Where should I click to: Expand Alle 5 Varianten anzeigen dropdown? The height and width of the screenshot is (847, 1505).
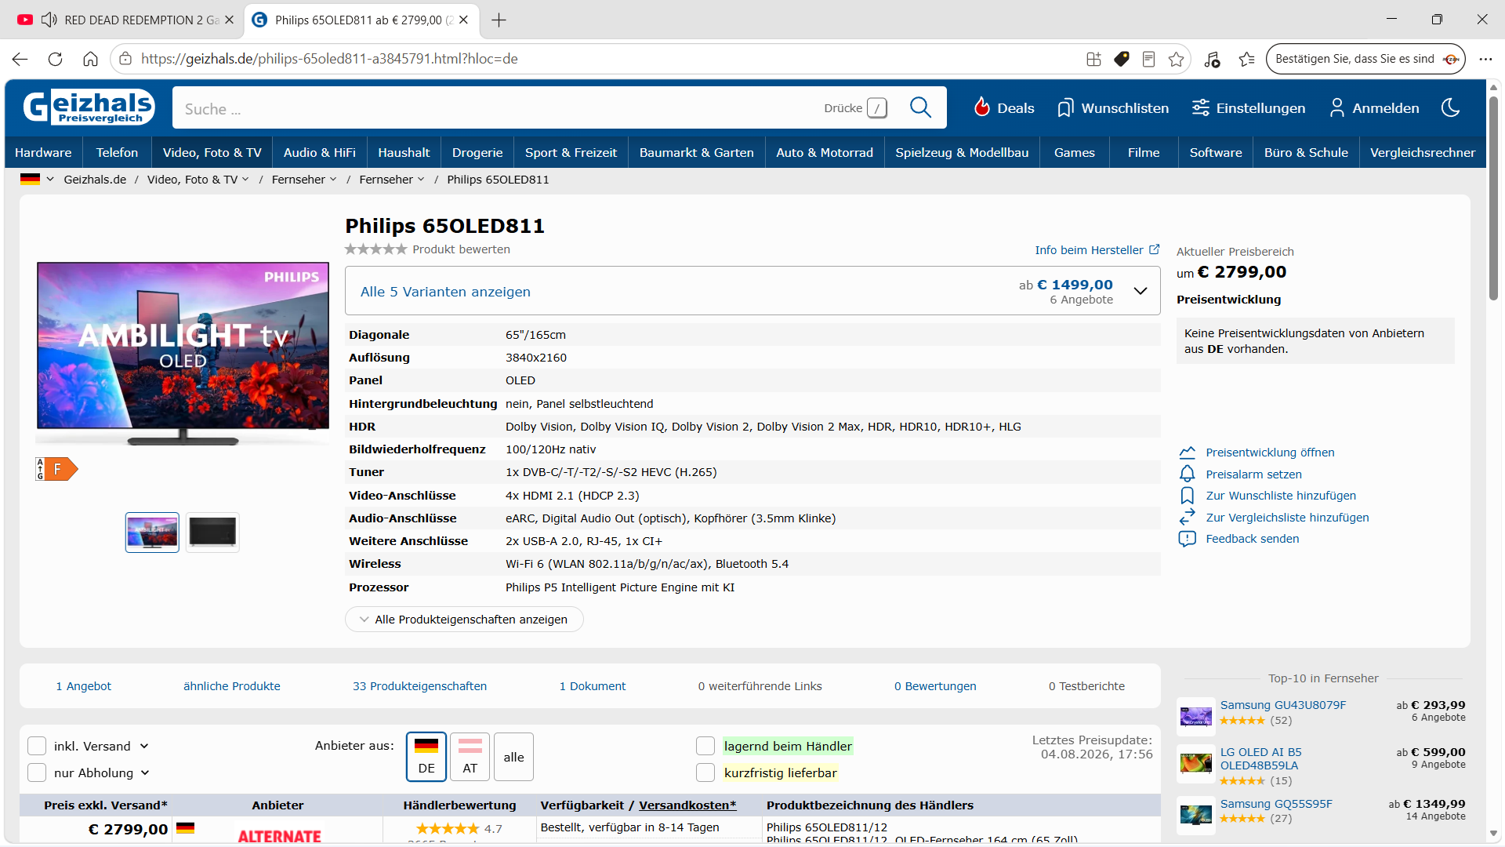click(752, 291)
